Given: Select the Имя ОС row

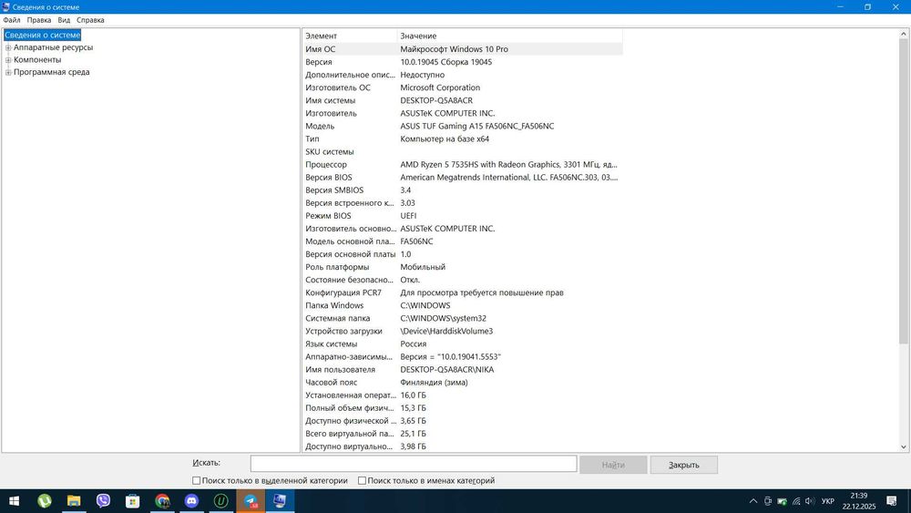Looking at the screenshot, I should coord(463,49).
